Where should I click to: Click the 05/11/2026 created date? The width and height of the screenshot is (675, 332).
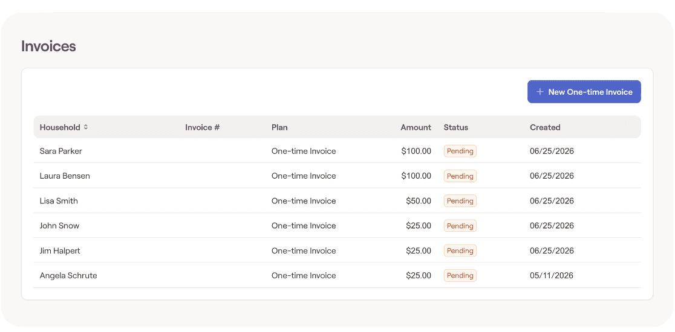pyautogui.click(x=552, y=275)
